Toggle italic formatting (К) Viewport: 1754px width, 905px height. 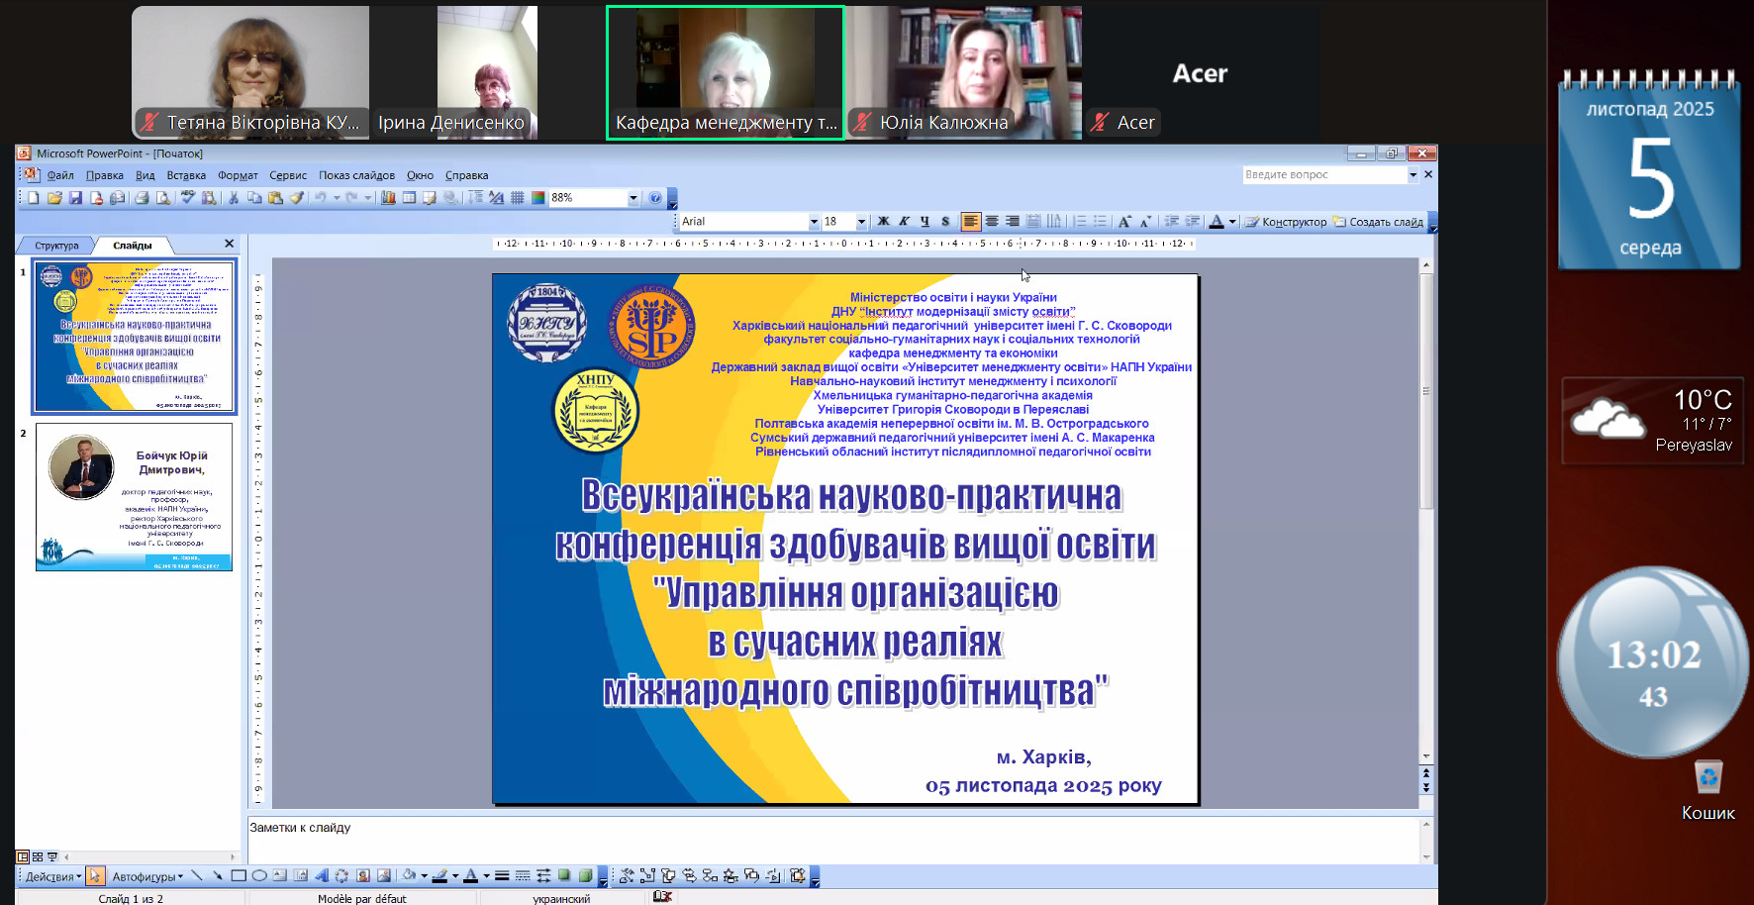pyautogui.click(x=904, y=222)
